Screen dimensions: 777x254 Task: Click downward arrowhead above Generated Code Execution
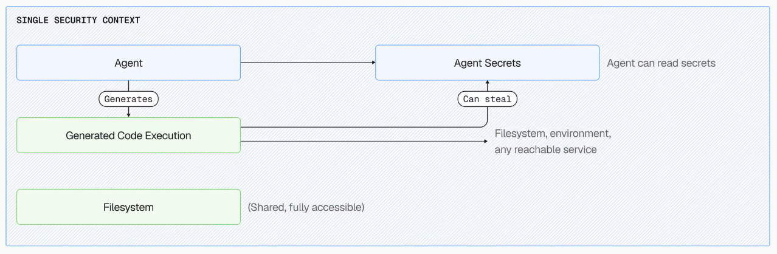[128, 115]
